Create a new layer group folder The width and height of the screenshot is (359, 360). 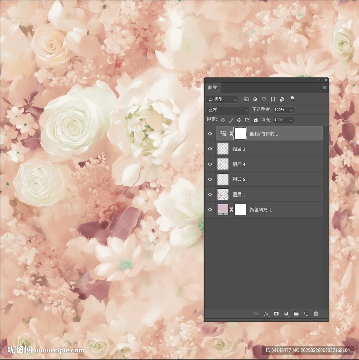(x=296, y=314)
